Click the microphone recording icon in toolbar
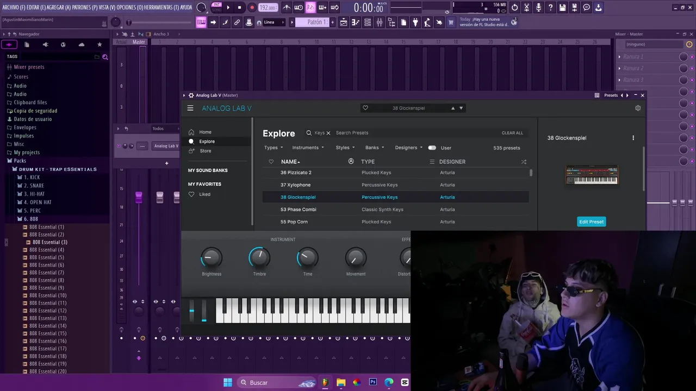This screenshot has height=391, width=696. click(x=538, y=8)
